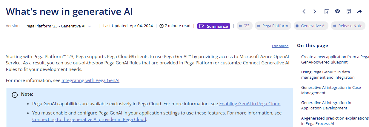Image resolution: width=369 pixels, height=127 pixels.
Task: Click the On this page heading
Action: point(313,46)
